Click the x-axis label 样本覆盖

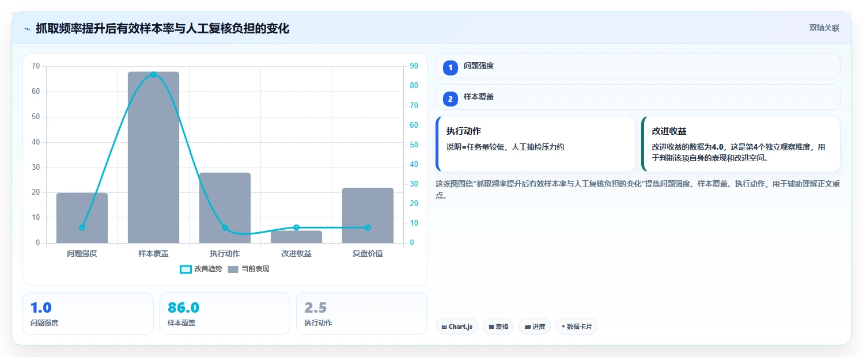[153, 253]
